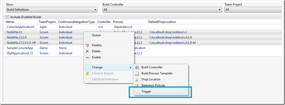Sort by the ContinuousIntegrationType column header
Viewport: 285px width, 105px height.
[x=76, y=22]
